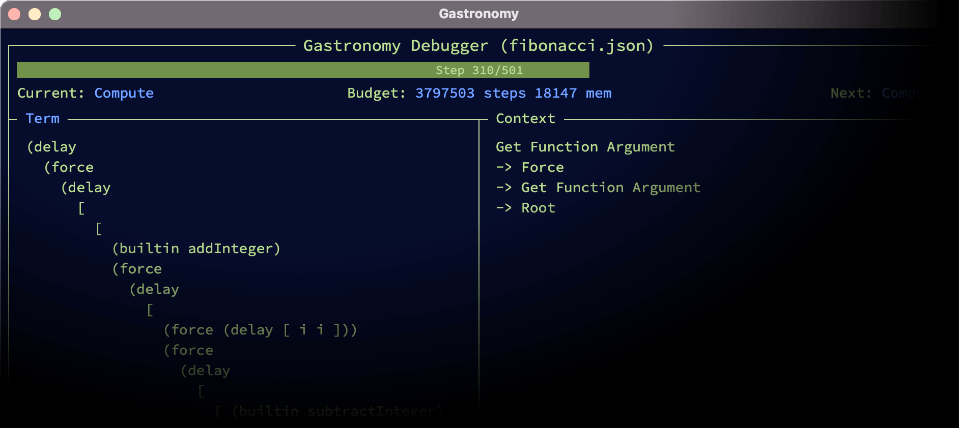Click the top-level '(delay' term line

(x=51, y=147)
